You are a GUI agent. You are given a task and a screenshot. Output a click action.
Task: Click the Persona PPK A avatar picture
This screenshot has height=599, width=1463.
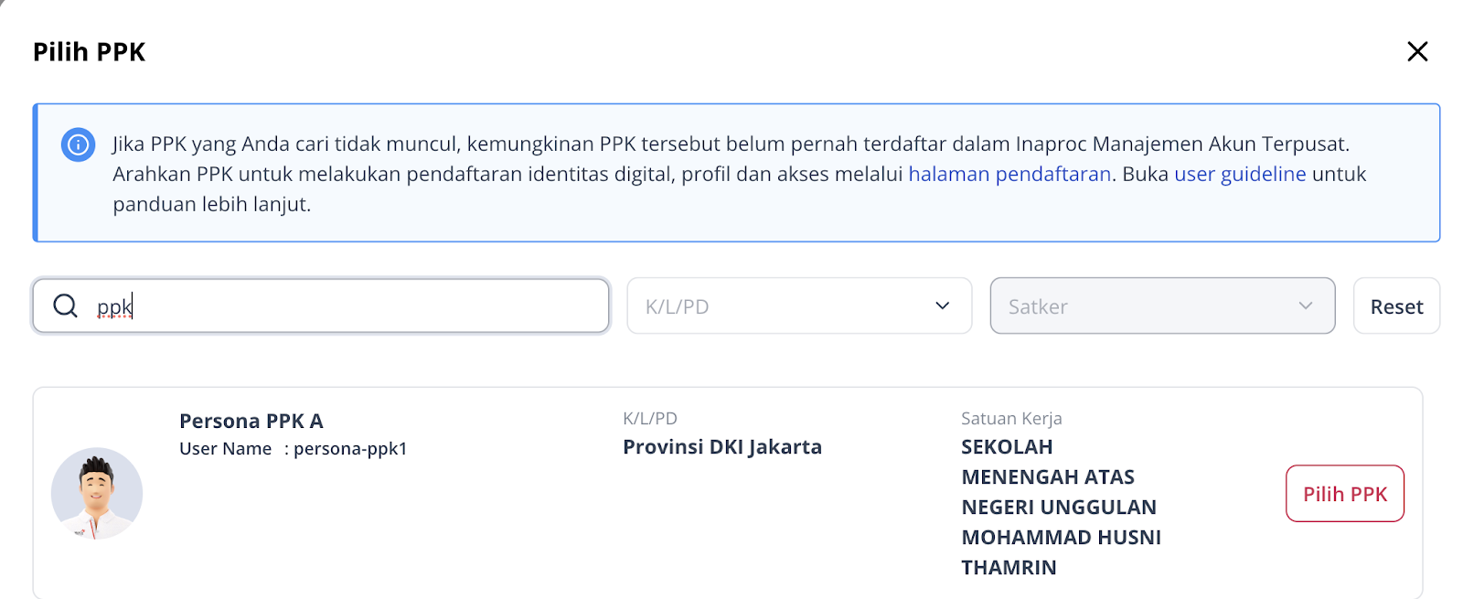pyautogui.click(x=97, y=493)
